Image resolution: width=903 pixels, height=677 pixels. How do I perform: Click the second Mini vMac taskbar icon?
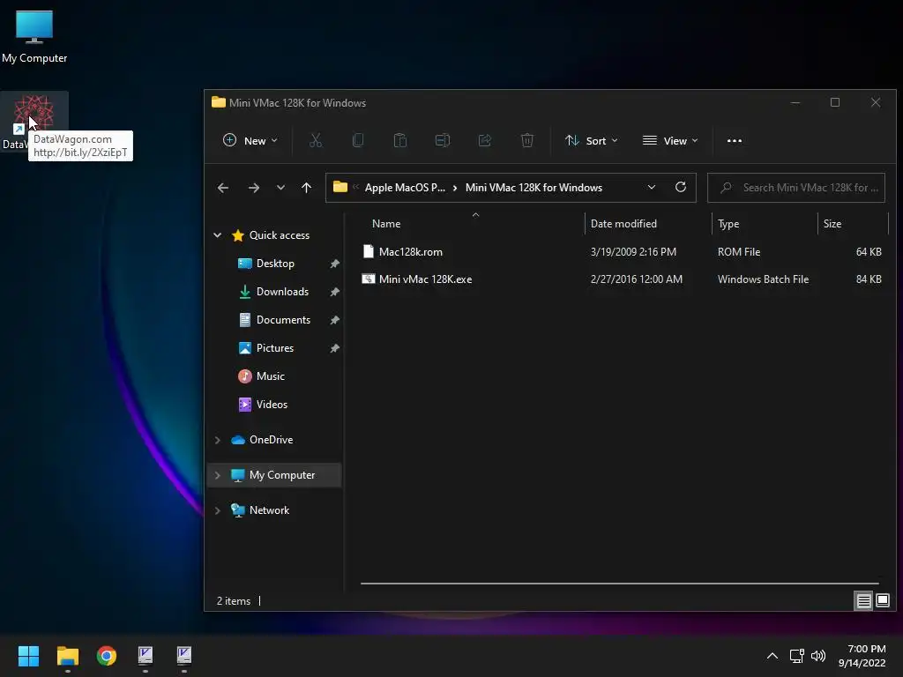point(183,656)
